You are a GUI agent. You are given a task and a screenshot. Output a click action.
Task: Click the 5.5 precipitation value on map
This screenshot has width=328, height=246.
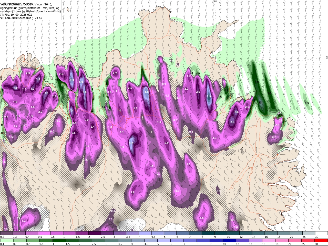click(x=85, y=92)
